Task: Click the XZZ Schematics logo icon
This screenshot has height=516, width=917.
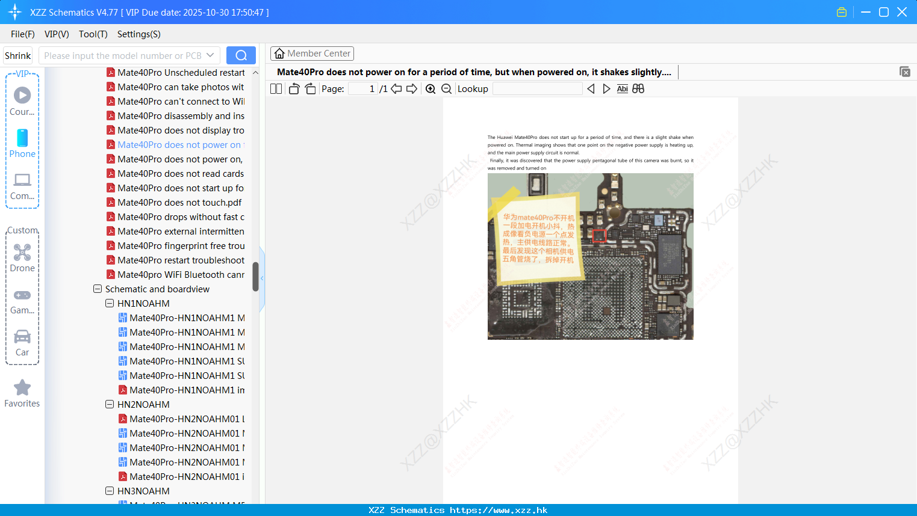Action: pyautogui.click(x=15, y=12)
